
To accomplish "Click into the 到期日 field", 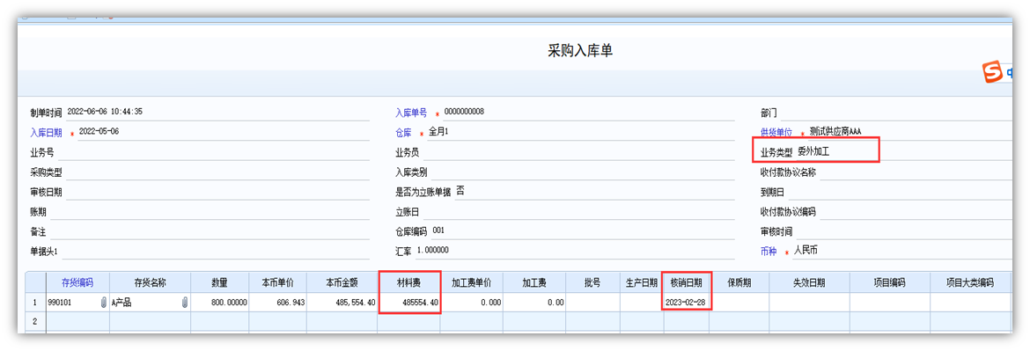I will [x=900, y=193].
